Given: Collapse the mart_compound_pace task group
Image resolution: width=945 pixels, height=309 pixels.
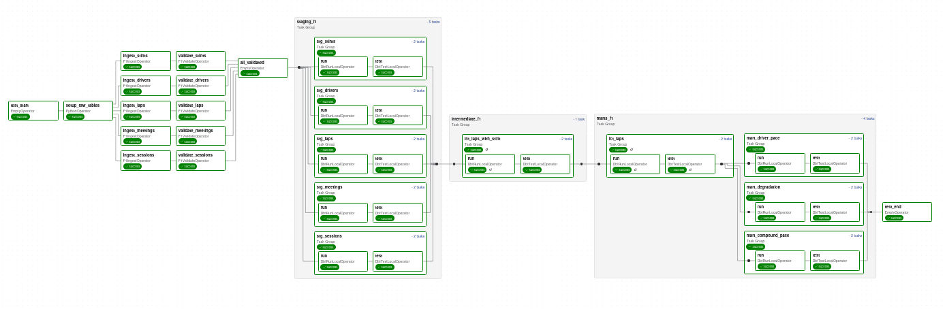Looking at the screenshot, I should click(x=856, y=235).
